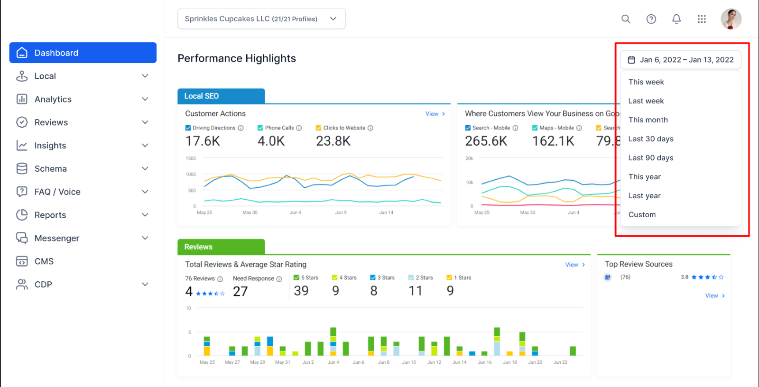The height and width of the screenshot is (387, 759).
Task: Toggle Maps - Mobile checkbox
Action: click(535, 128)
